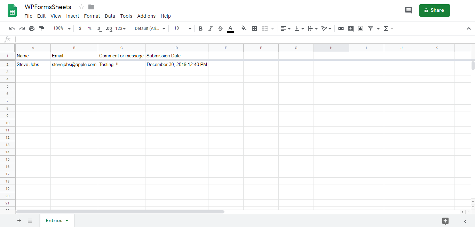Toggle italic formatting
The height and width of the screenshot is (227, 475).
(210, 29)
